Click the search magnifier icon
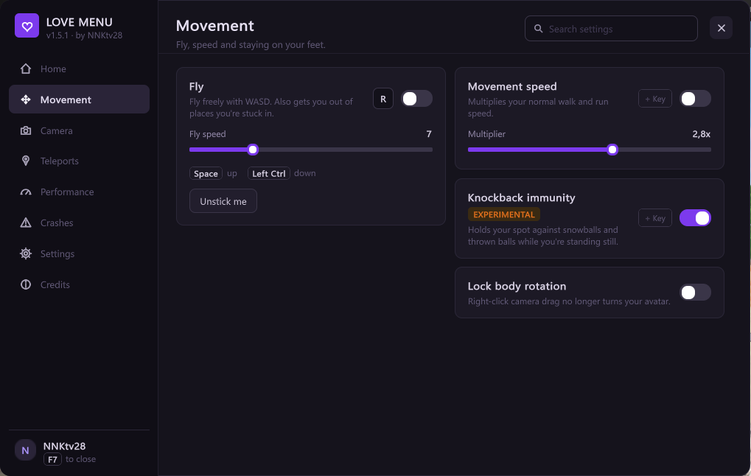The width and height of the screenshot is (751, 476). click(x=538, y=29)
